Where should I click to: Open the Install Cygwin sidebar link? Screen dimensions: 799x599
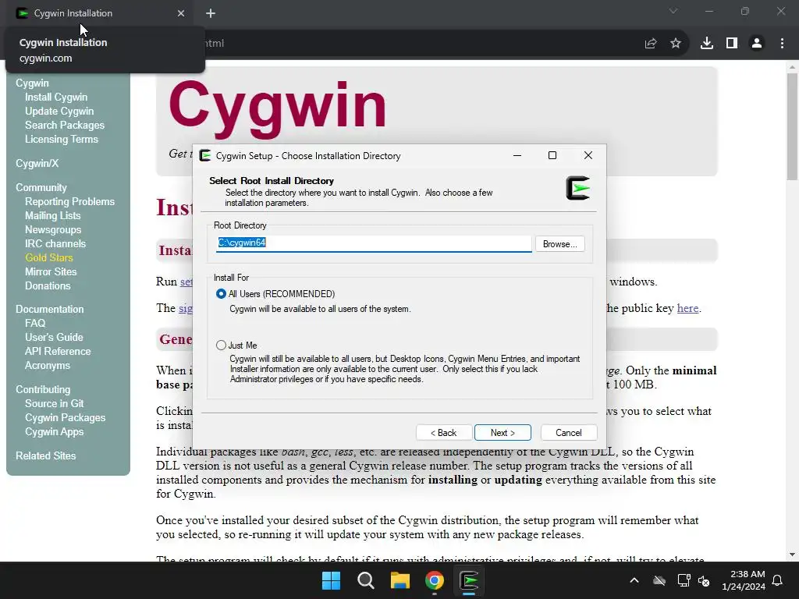point(56,97)
